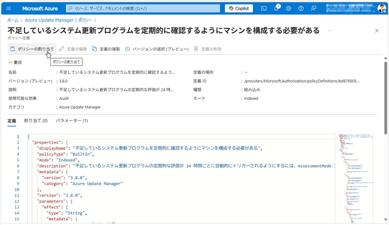
Task: Click バージョンの選択 (プレビュー) button
Action: coord(157,49)
